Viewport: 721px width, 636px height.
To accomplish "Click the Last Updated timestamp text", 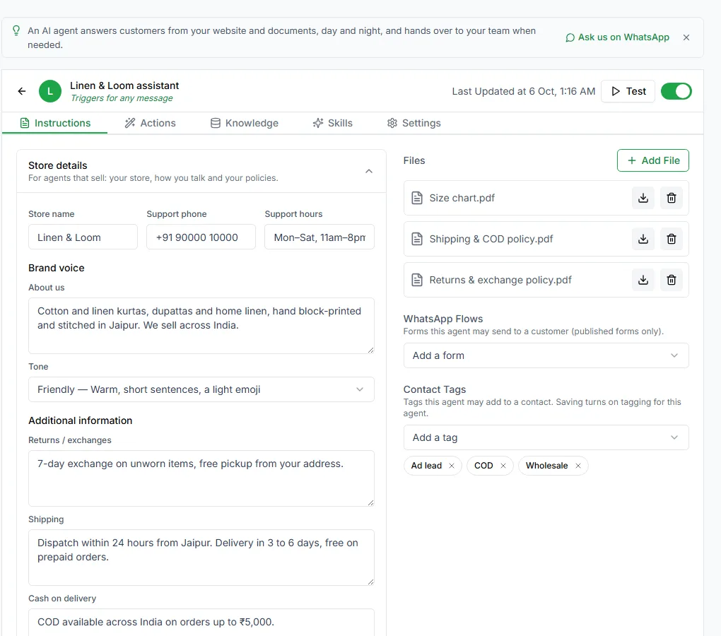I will [x=523, y=91].
